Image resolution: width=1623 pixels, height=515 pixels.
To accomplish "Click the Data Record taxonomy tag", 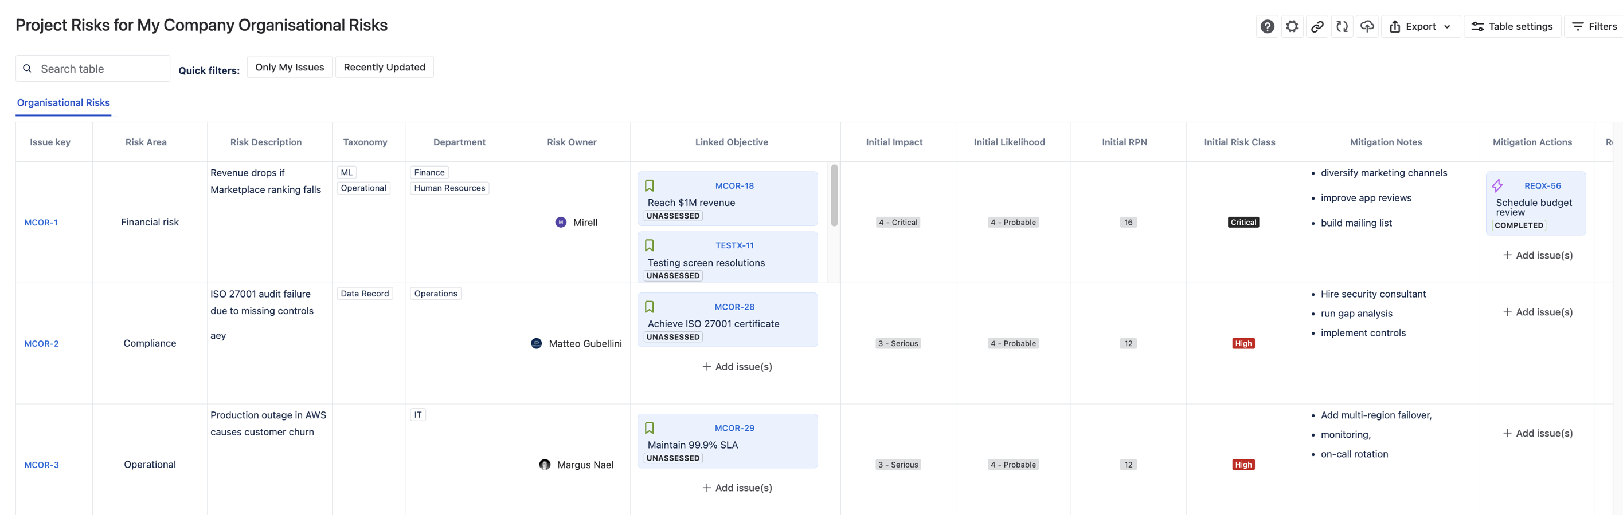I will [x=365, y=294].
